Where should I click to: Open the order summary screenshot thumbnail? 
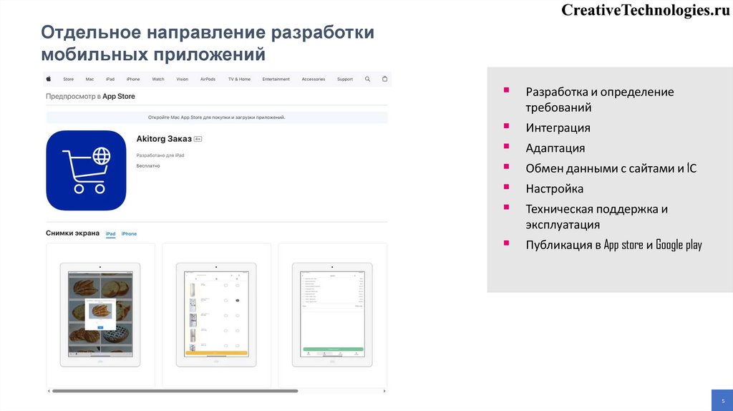(x=332, y=314)
